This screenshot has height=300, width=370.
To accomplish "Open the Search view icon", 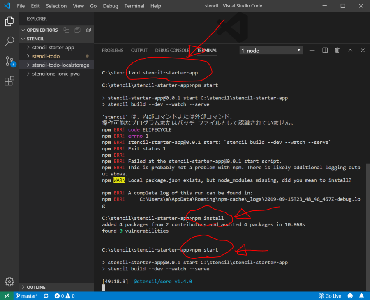I will pos(9,42).
